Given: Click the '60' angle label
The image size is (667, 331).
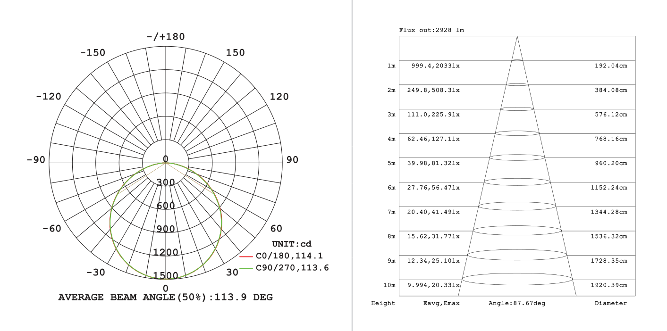Looking at the screenshot, I should coord(276,229).
